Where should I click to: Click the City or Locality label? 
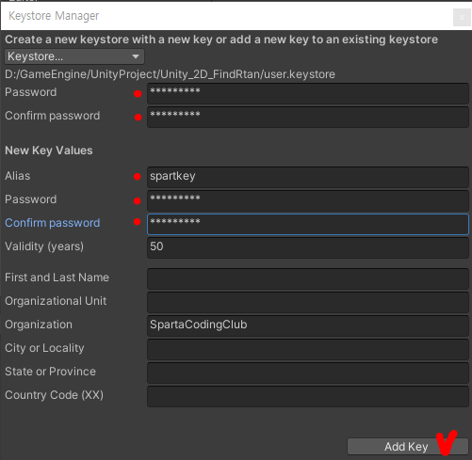pyautogui.click(x=44, y=348)
